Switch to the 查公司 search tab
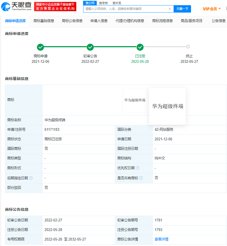 click(90, 3)
